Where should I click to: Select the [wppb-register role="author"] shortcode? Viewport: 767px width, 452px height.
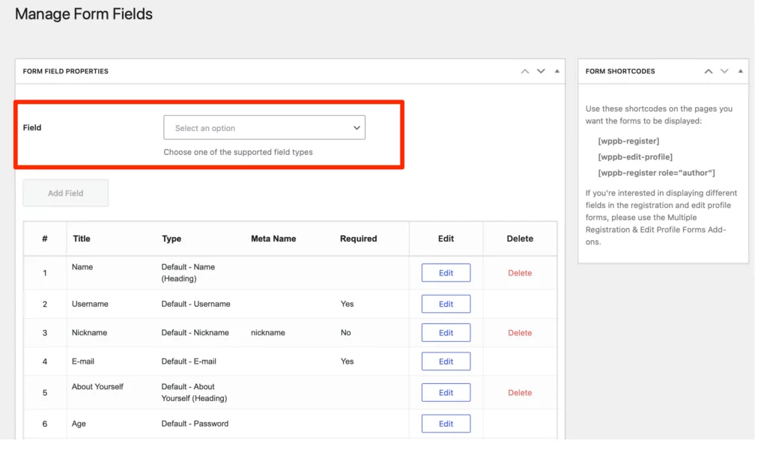click(x=656, y=173)
